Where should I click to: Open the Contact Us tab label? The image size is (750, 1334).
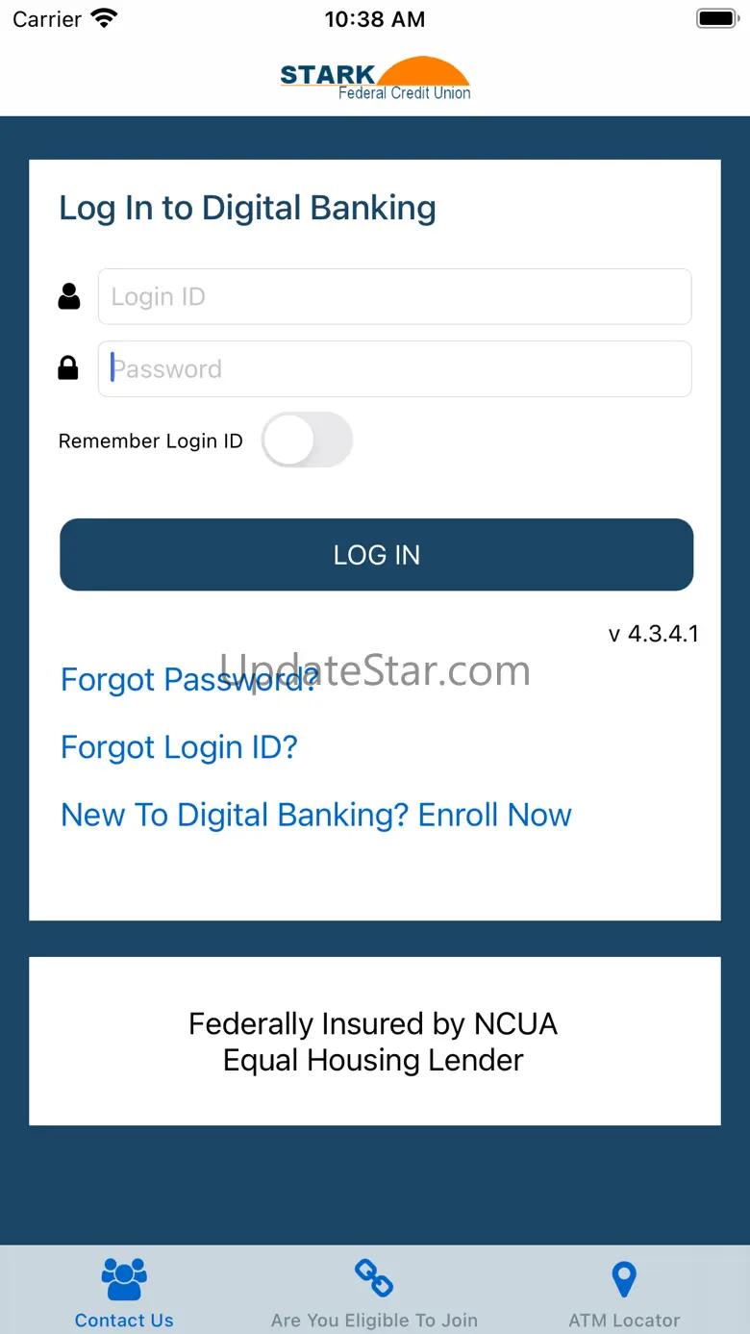(124, 1321)
